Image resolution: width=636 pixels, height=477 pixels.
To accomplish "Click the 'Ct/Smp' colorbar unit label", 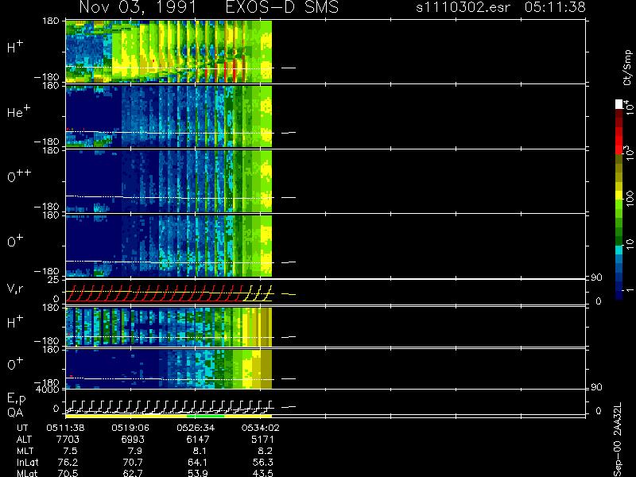I will tap(627, 68).
